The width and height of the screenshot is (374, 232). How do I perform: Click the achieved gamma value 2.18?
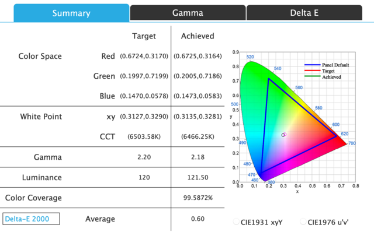point(198,157)
